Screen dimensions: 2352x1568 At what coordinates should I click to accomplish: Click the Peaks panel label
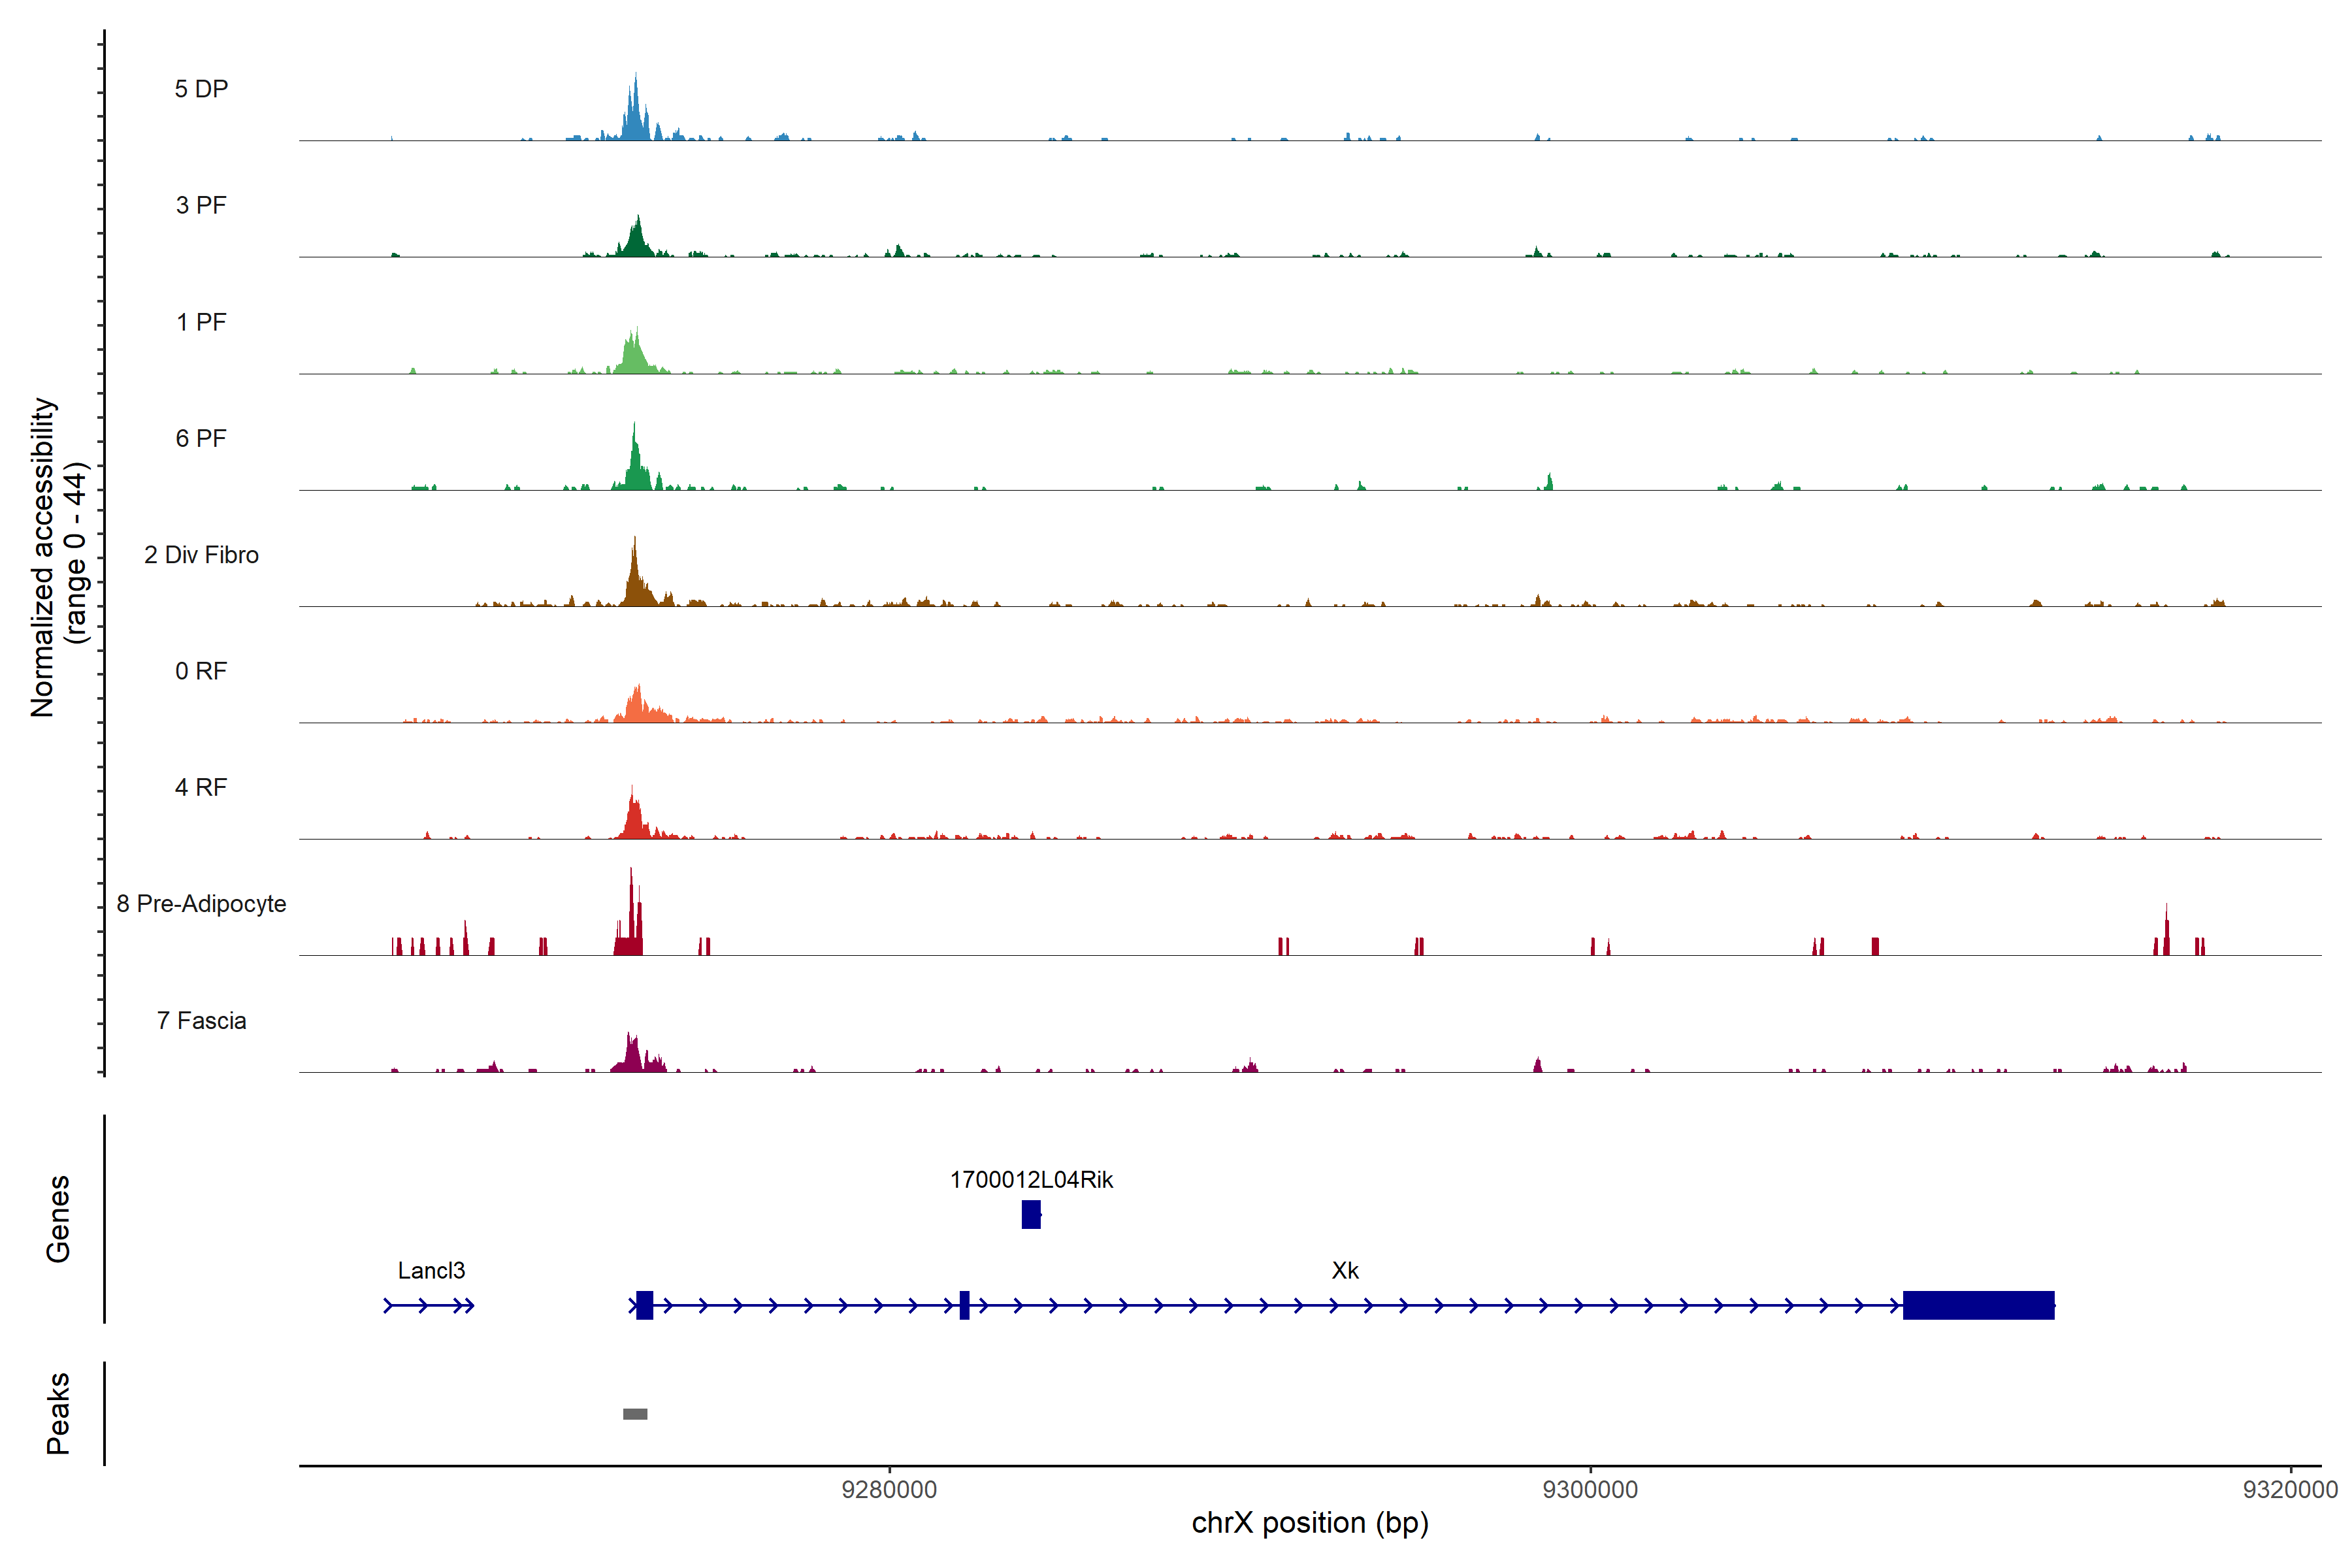(58, 1413)
